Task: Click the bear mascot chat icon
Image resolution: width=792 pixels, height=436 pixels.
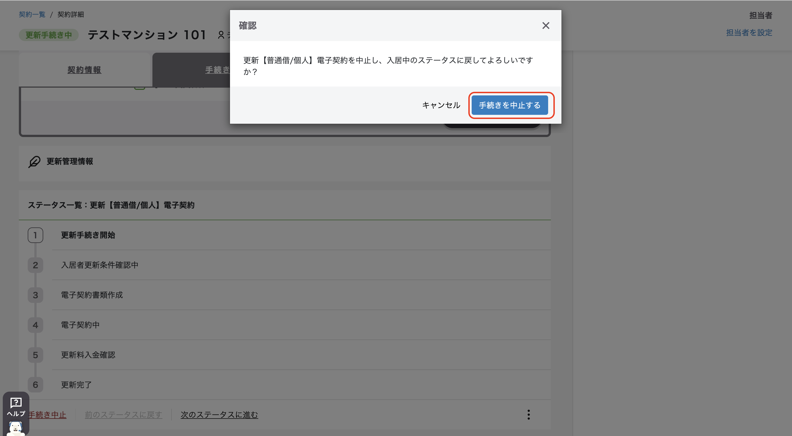Action: (x=15, y=428)
